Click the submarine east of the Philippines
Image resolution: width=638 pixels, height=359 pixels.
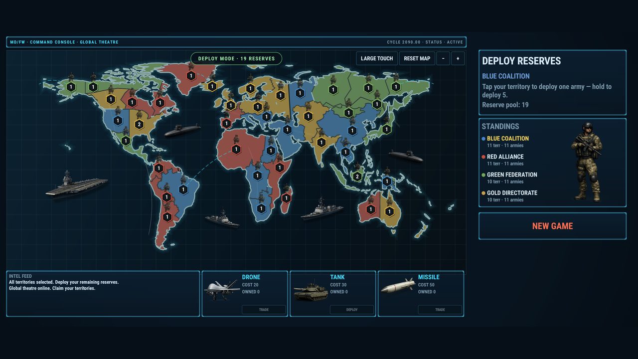click(406, 156)
